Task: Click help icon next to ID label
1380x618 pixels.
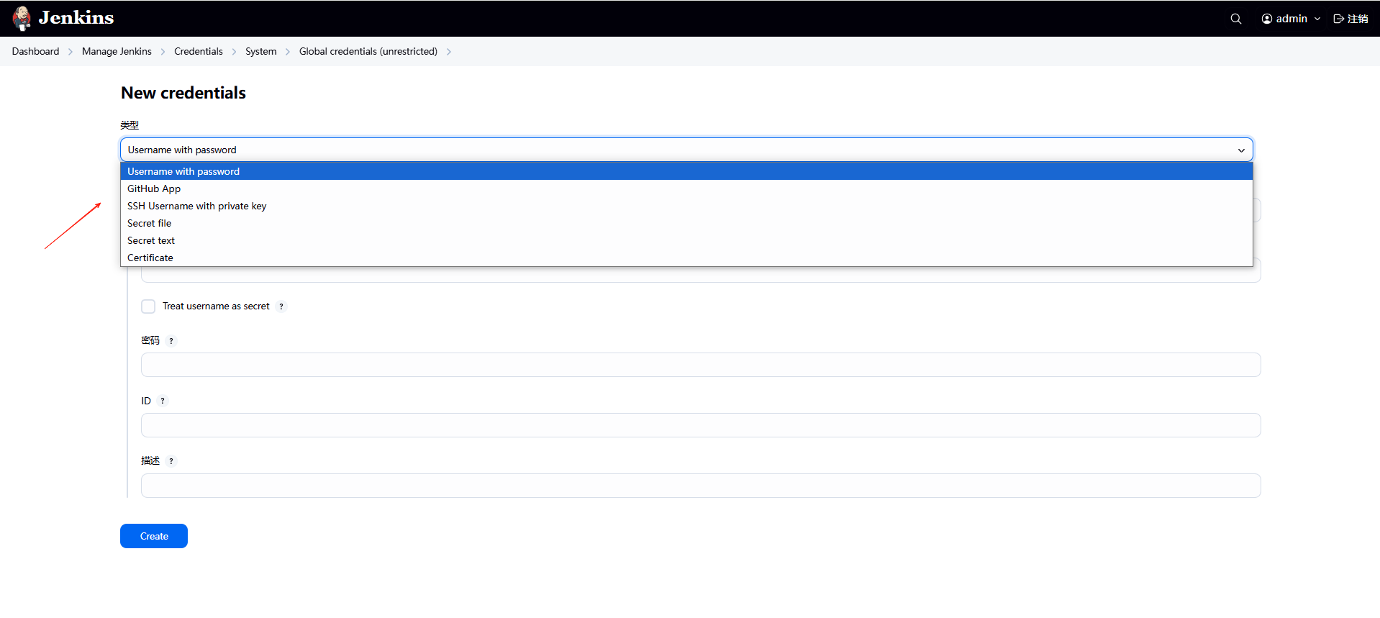Action: pyautogui.click(x=163, y=401)
